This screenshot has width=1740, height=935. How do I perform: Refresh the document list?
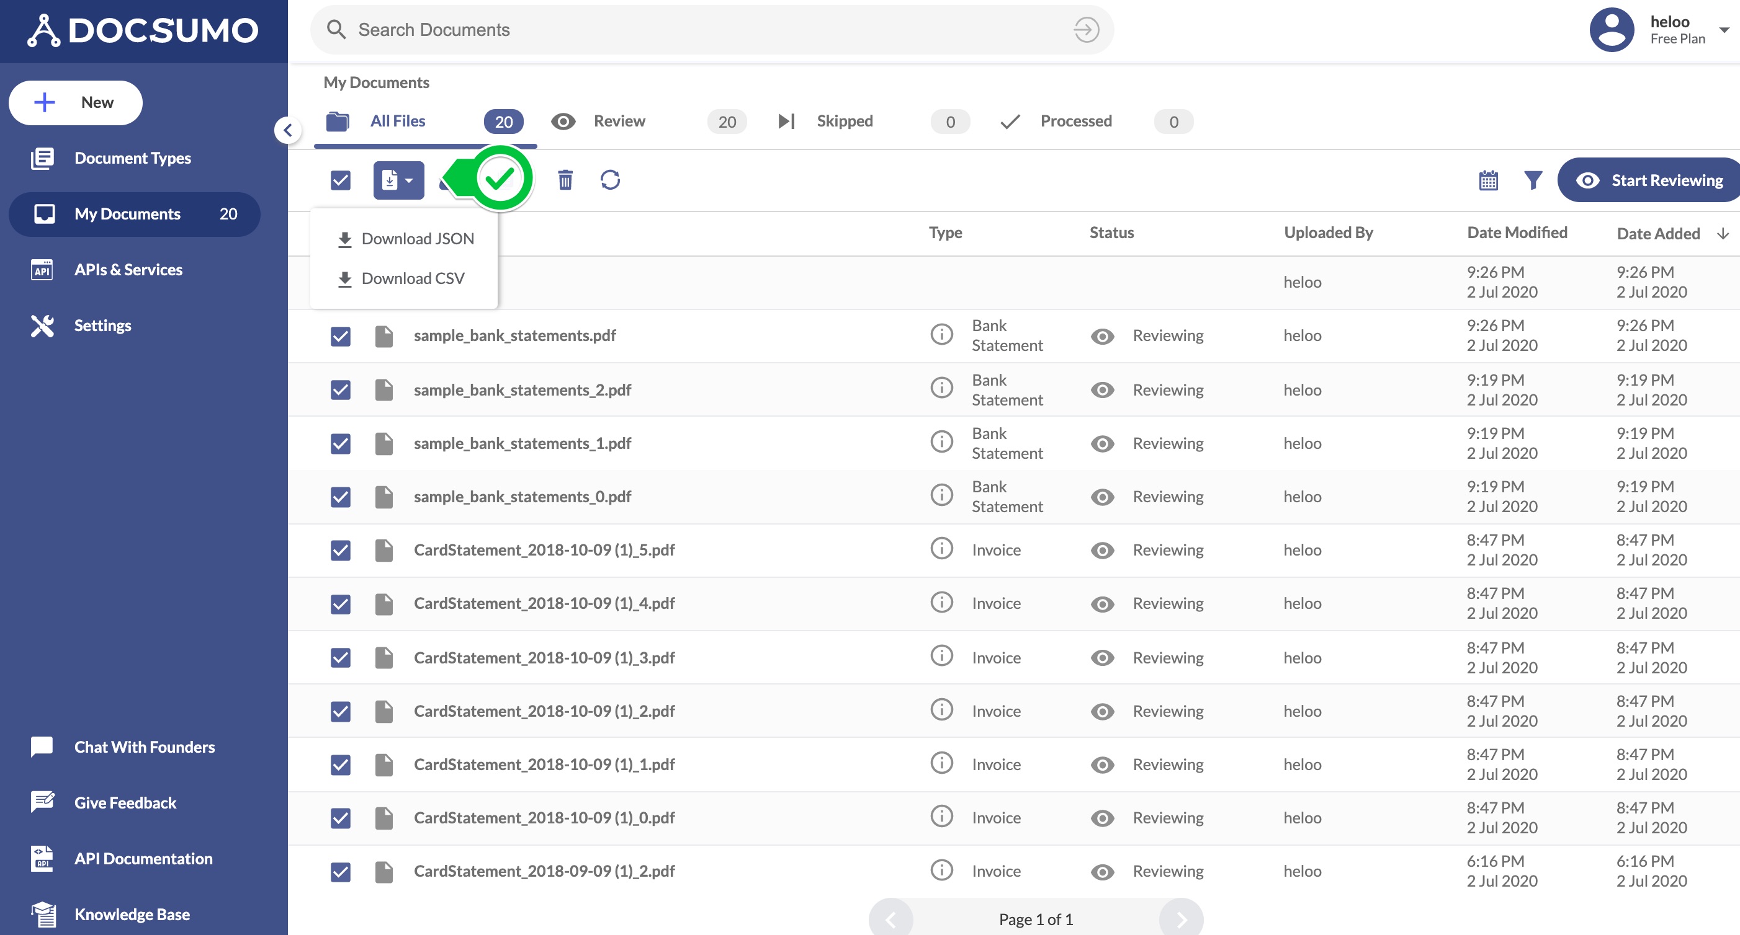610,180
